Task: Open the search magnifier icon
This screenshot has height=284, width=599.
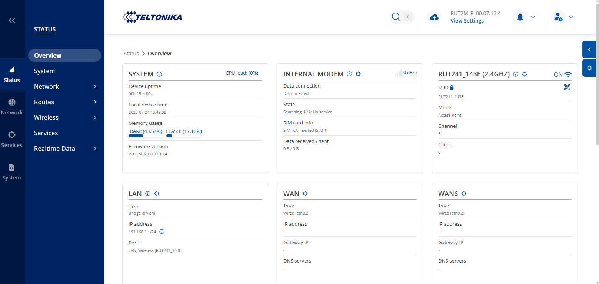Action: (x=396, y=17)
